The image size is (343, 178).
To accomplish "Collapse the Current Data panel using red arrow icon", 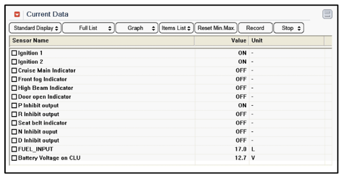I will pyautogui.click(x=17, y=14).
